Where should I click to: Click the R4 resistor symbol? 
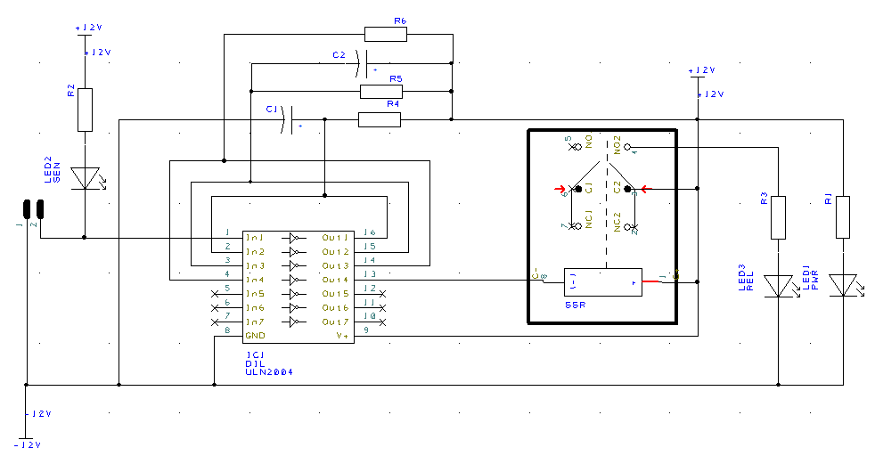pyautogui.click(x=380, y=119)
